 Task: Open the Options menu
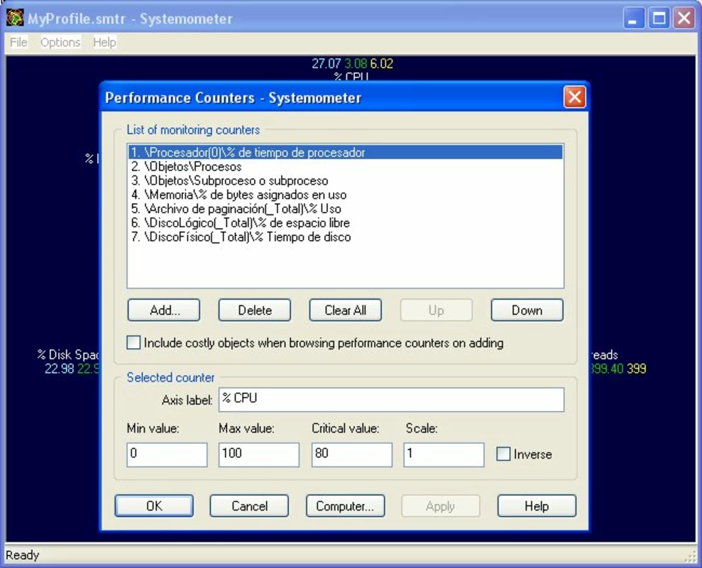click(60, 42)
